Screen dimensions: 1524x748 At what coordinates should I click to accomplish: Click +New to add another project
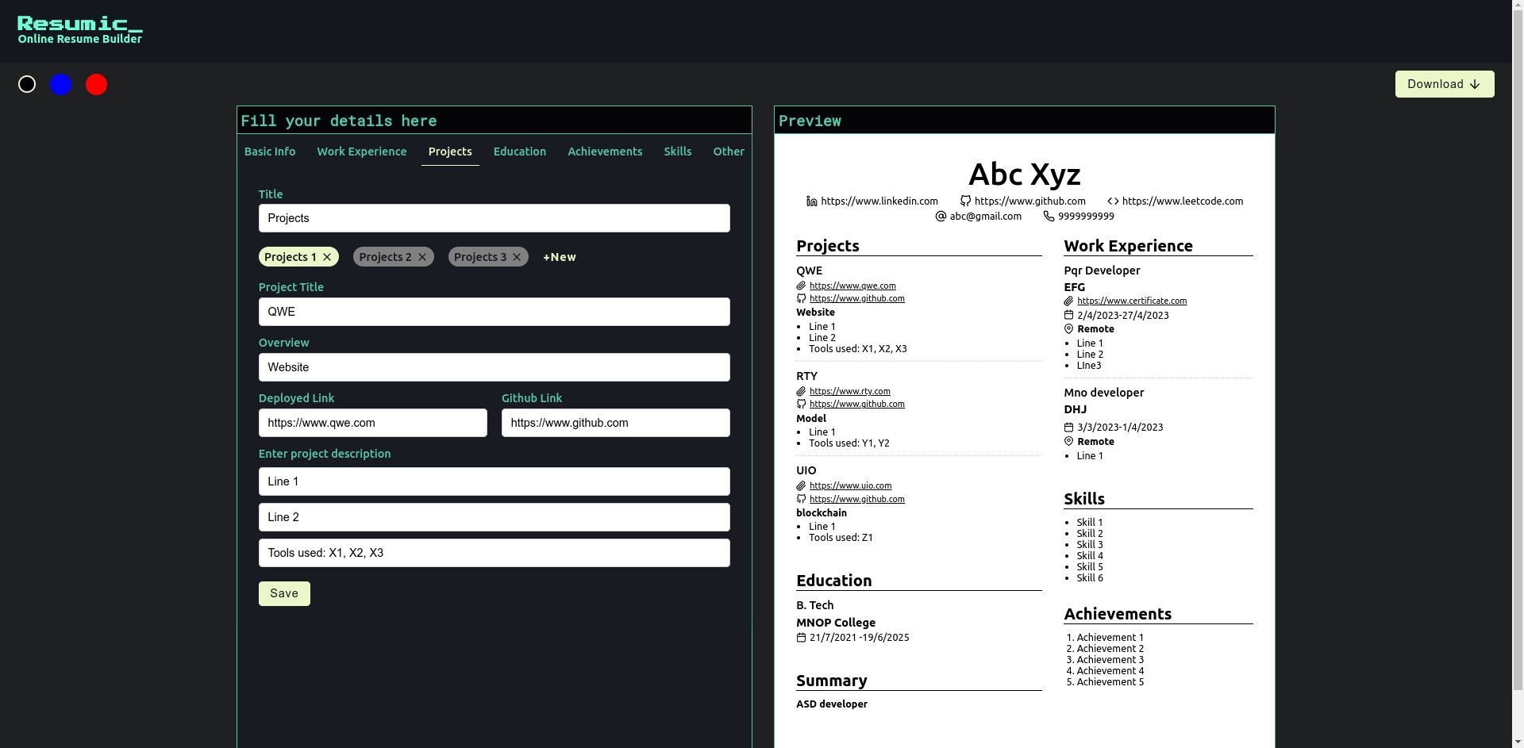559,257
